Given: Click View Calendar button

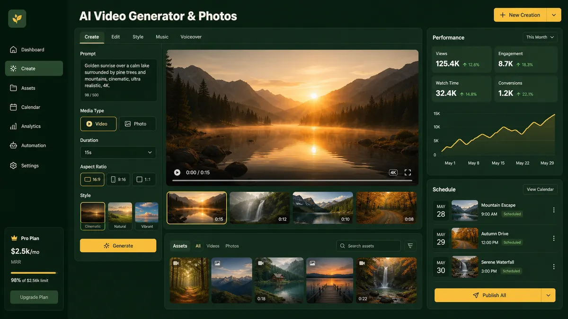Looking at the screenshot, I should point(540,190).
